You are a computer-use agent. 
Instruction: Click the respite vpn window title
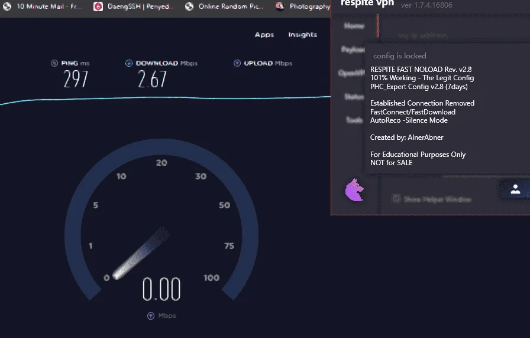[367, 4]
